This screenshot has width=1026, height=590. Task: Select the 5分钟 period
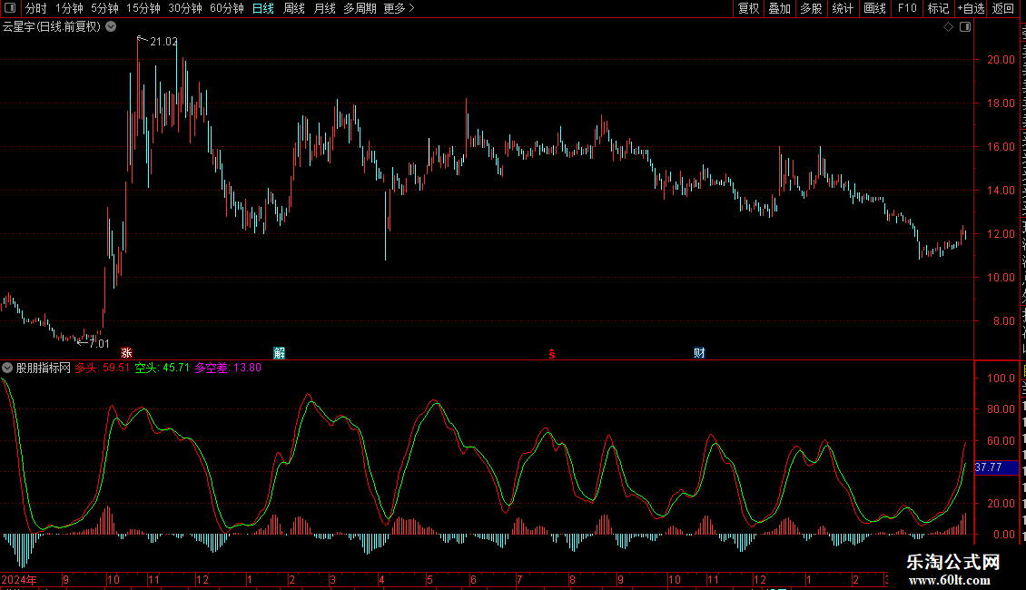coord(104,8)
